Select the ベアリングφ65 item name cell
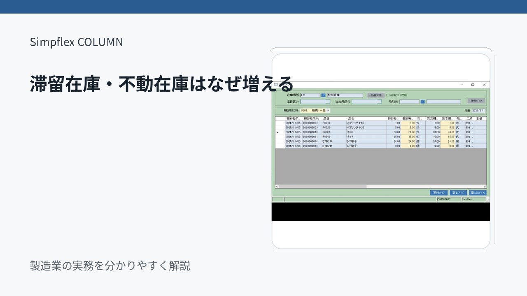The width and height of the screenshot is (527, 296). pyautogui.click(x=366, y=123)
